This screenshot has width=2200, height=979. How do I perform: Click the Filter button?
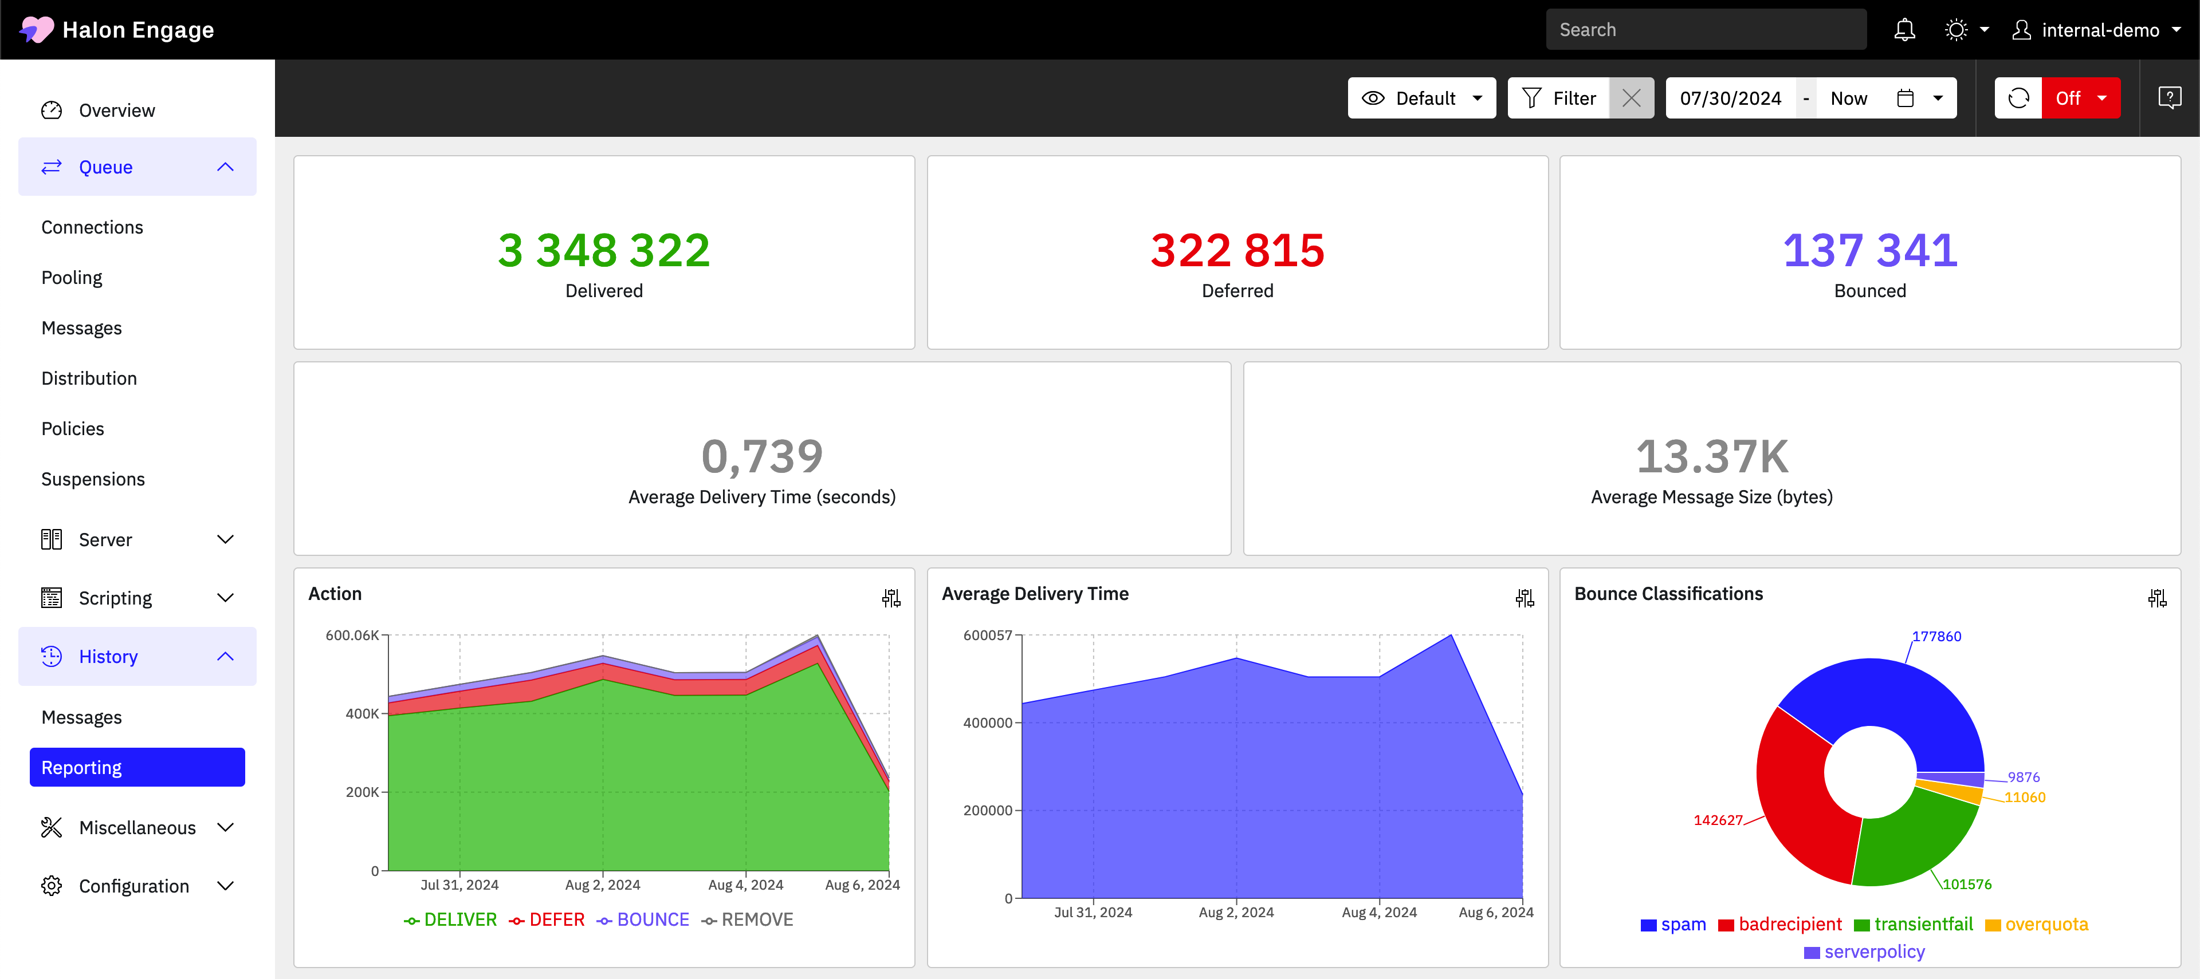[x=1558, y=98]
